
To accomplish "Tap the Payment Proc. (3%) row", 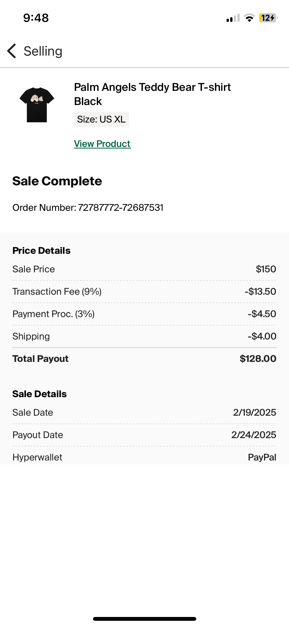I will pyautogui.click(x=144, y=314).
